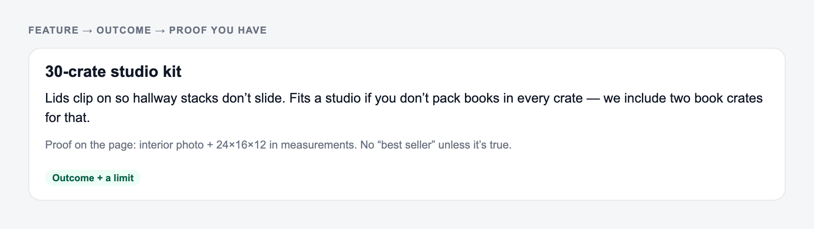Click the word FEATURE in the header

(x=54, y=31)
